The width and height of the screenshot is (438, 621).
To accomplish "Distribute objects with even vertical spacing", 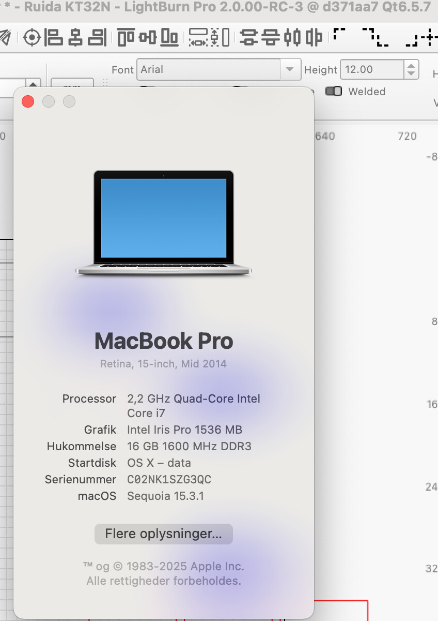I will click(x=271, y=37).
